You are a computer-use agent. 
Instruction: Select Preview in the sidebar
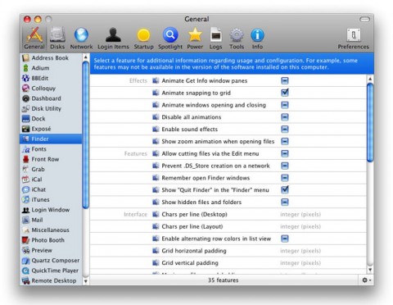click(51, 250)
